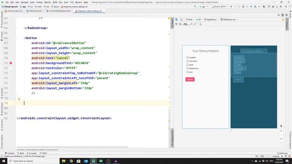Open the API 29 version dropdown in preview
The image size is (292, 164).
(199, 20)
